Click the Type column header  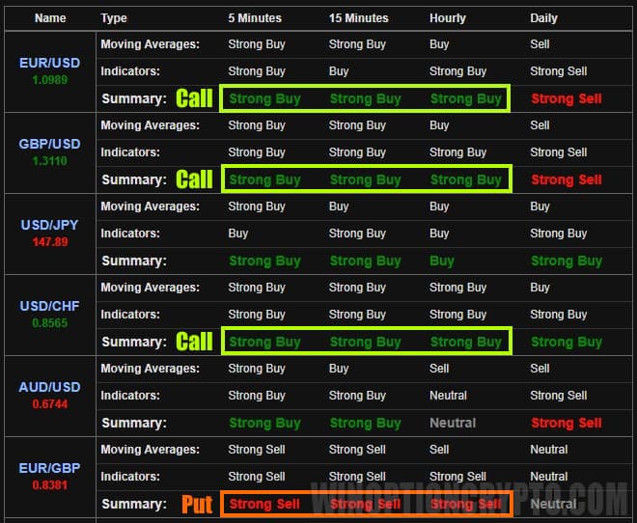pyautogui.click(x=114, y=18)
